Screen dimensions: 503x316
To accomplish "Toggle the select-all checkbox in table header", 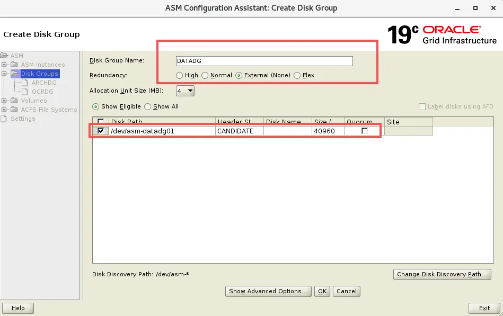I will (x=101, y=121).
